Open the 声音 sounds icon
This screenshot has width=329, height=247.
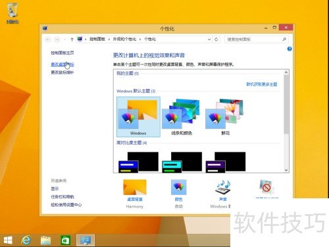pyautogui.click(x=223, y=187)
